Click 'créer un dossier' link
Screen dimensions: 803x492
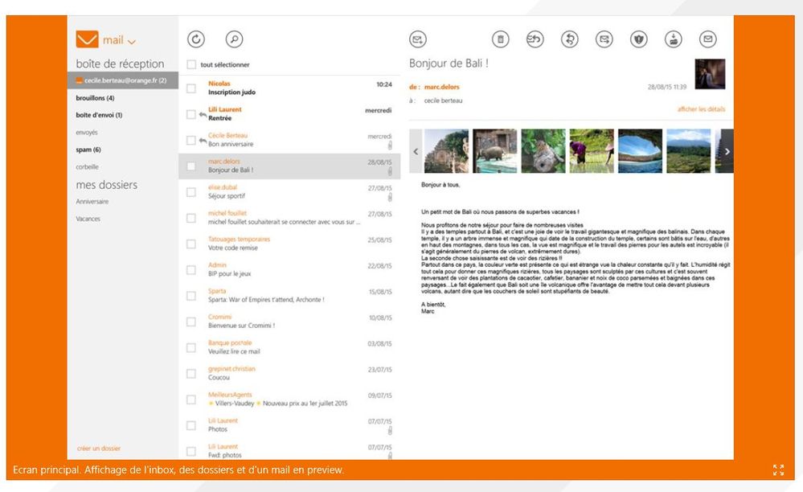click(98, 448)
